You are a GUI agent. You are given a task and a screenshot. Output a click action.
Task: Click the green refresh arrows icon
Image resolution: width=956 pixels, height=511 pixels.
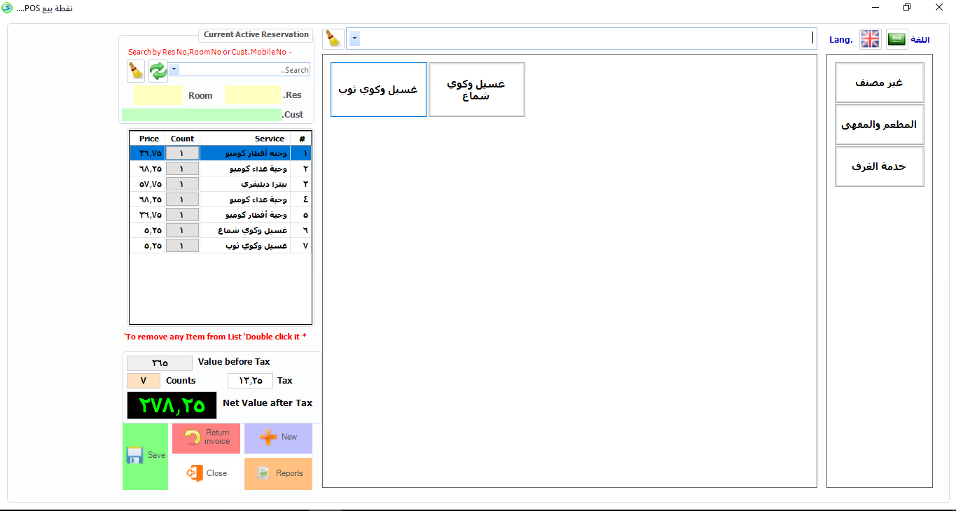[x=158, y=71]
